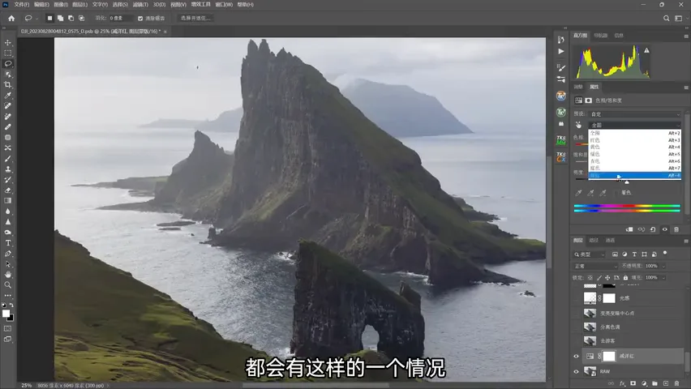Open the color range channel dropdown
Screen dimensions: 691x389
[635, 125]
